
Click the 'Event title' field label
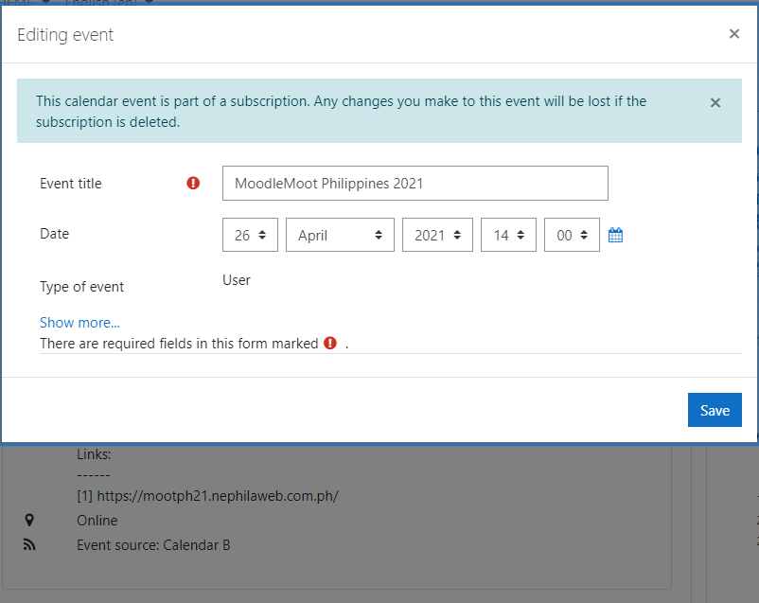(x=71, y=184)
